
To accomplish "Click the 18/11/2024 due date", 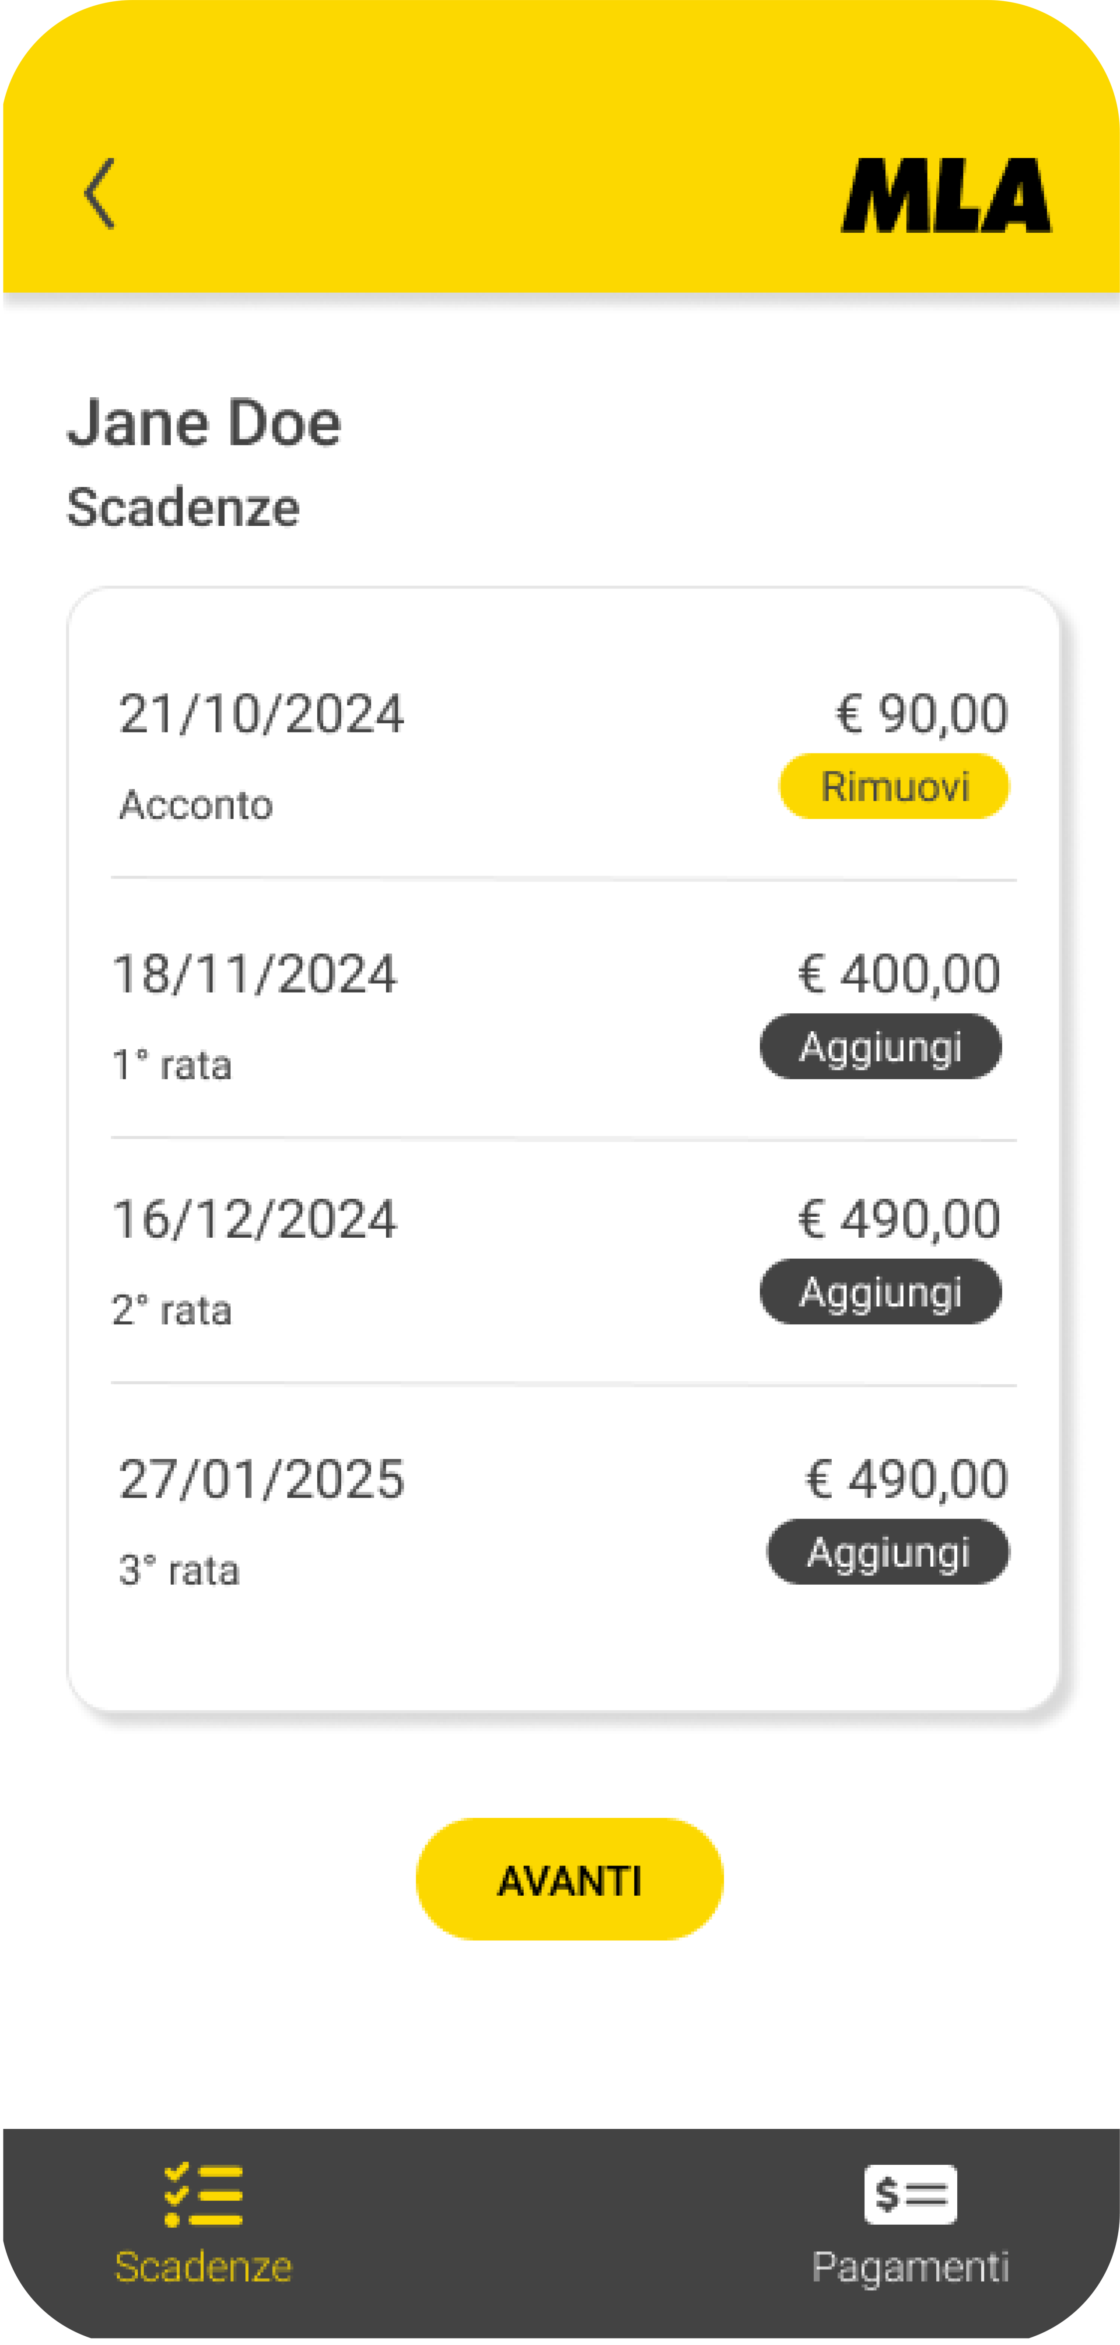I will 254,974.
